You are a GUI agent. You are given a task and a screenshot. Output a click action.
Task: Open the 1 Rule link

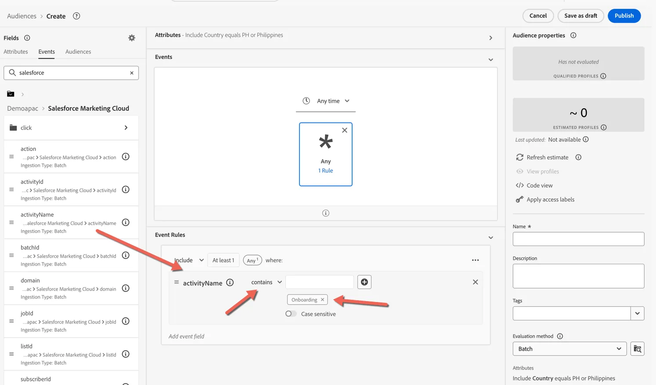(326, 171)
